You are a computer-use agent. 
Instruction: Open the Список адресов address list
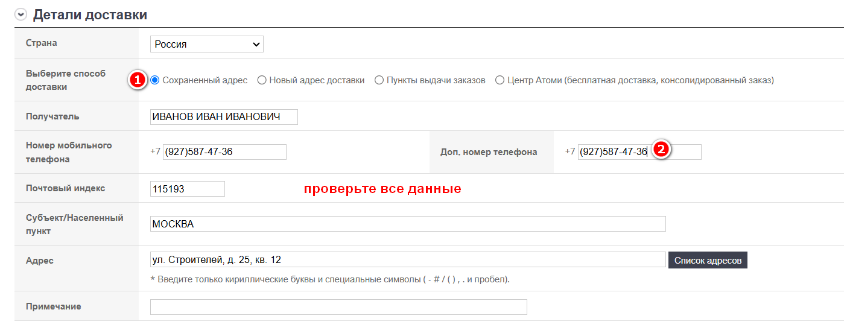pos(708,260)
